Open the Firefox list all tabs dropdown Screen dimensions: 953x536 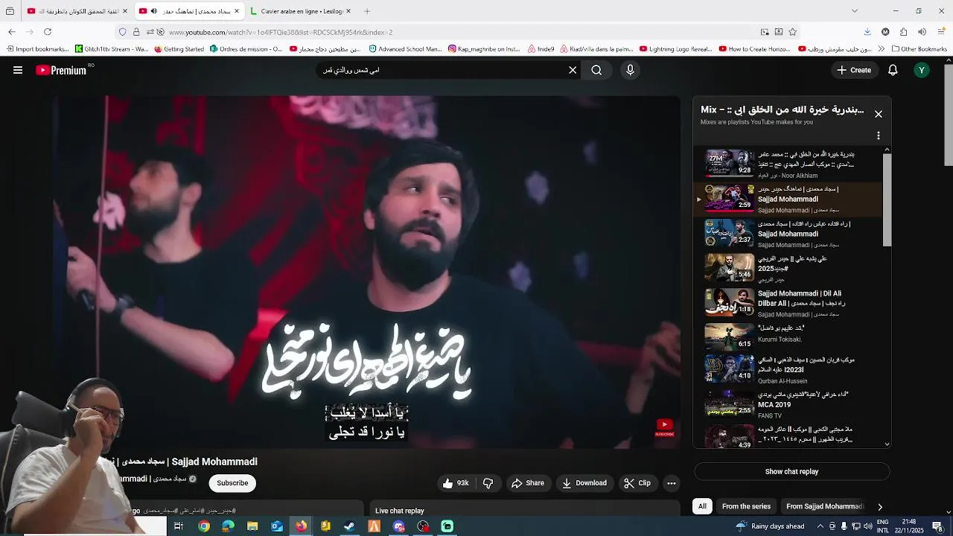[x=855, y=11]
